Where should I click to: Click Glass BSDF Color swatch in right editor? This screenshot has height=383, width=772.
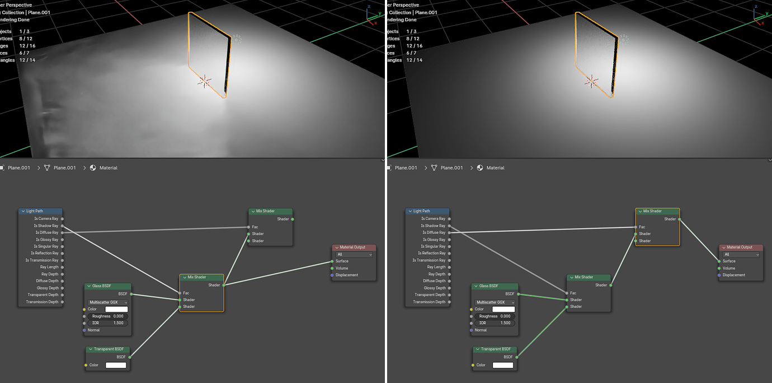pos(503,309)
